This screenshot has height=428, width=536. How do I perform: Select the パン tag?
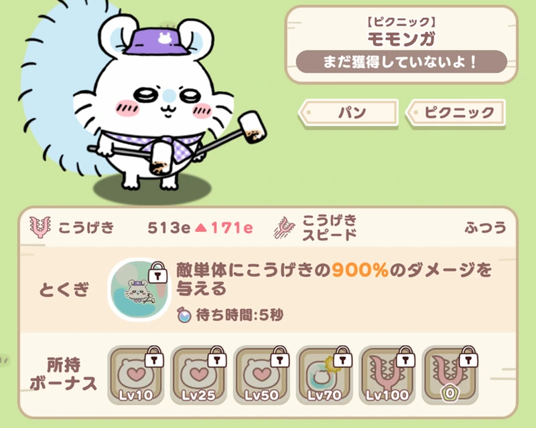click(x=348, y=112)
